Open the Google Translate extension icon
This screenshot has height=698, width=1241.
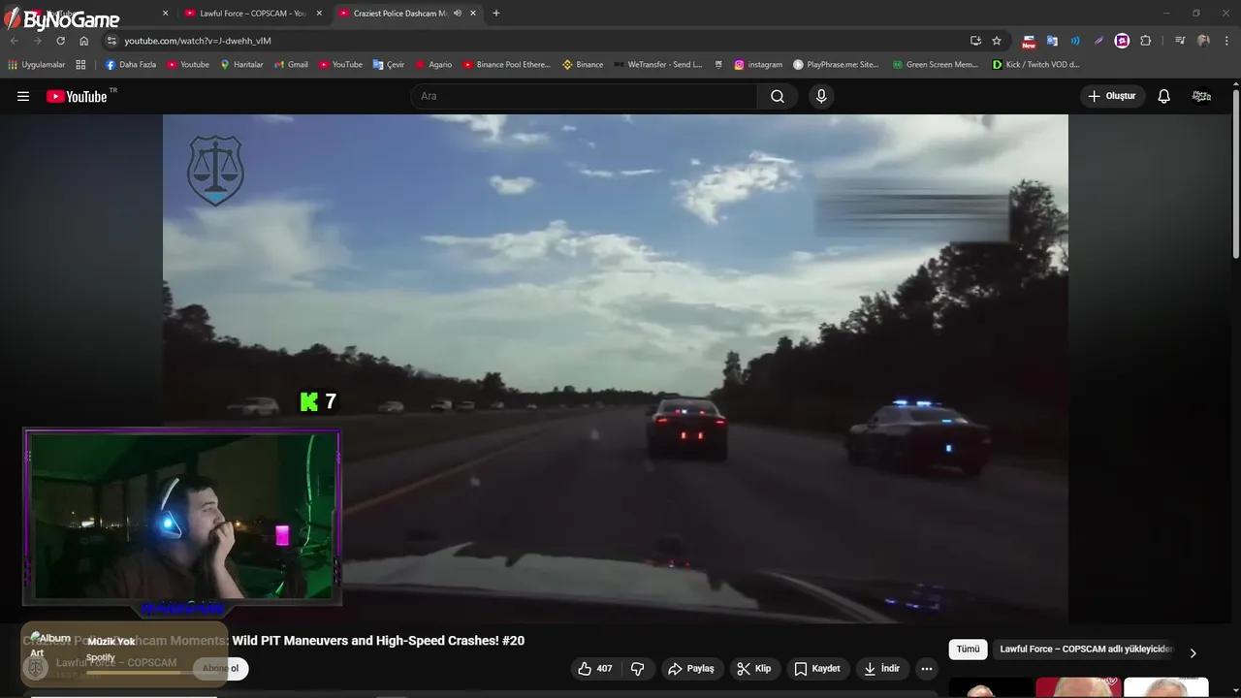pos(1052,41)
